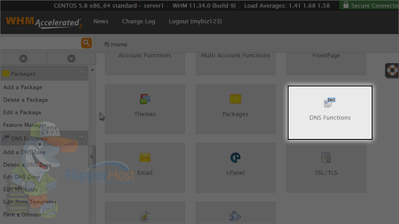Image resolution: width=399 pixels, height=224 pixels.
Task: Open Delete a Package in sidebar
Action: (26, 100)
